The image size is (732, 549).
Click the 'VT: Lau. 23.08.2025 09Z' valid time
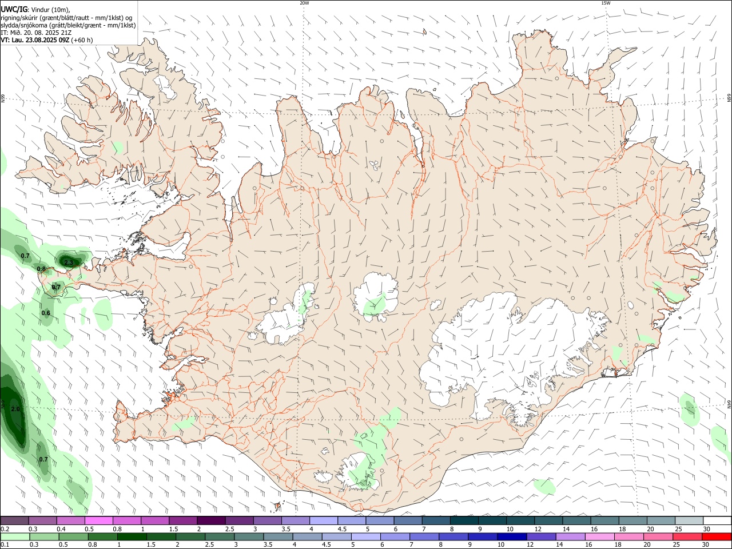(35, 40)
